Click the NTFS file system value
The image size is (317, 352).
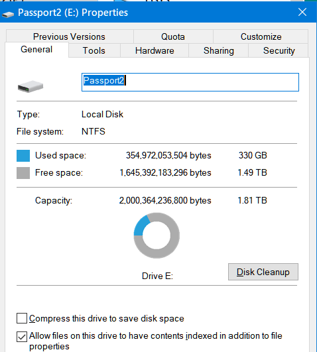coord(94,131)
